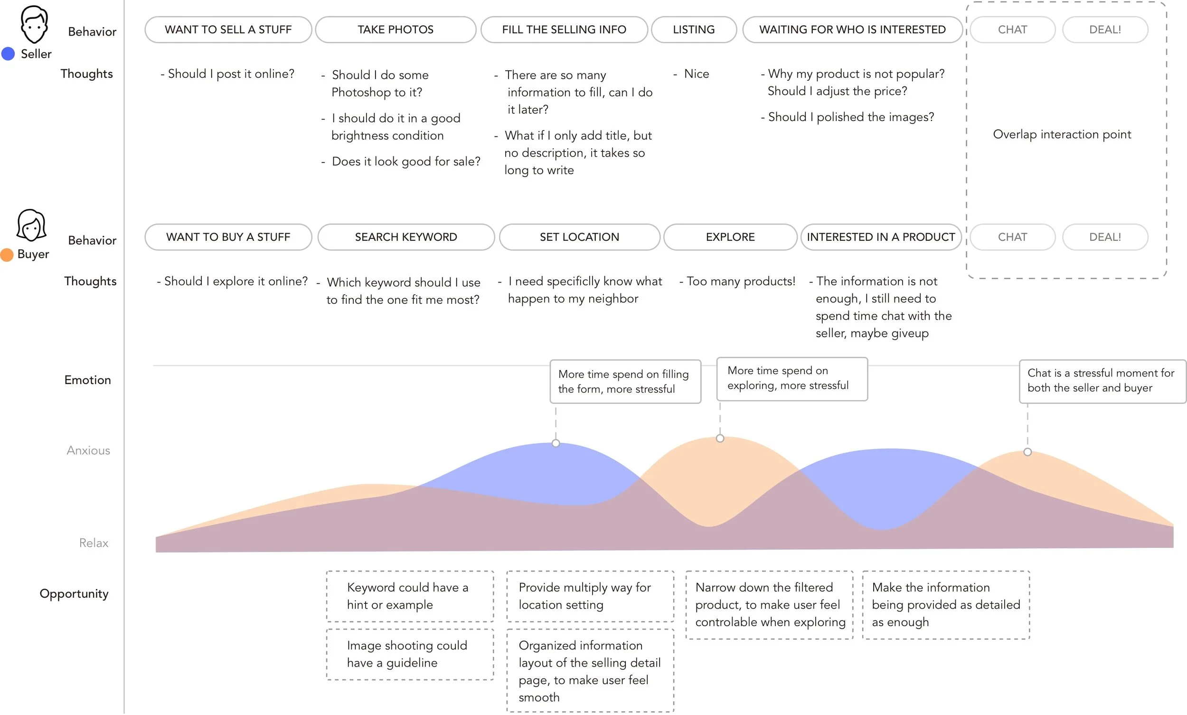The image size is (1187, 715).
Task: Click the 'Image shooting could have a guideline' box
Action: click(410, 655)
